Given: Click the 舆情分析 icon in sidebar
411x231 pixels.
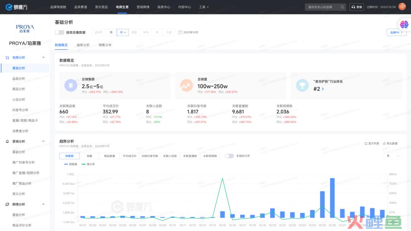Looking at the screenshot, I should 7,204.
